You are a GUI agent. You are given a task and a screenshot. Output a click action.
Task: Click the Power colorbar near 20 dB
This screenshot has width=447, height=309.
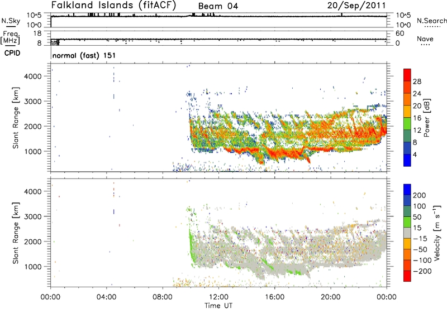(x=407, y=105)
